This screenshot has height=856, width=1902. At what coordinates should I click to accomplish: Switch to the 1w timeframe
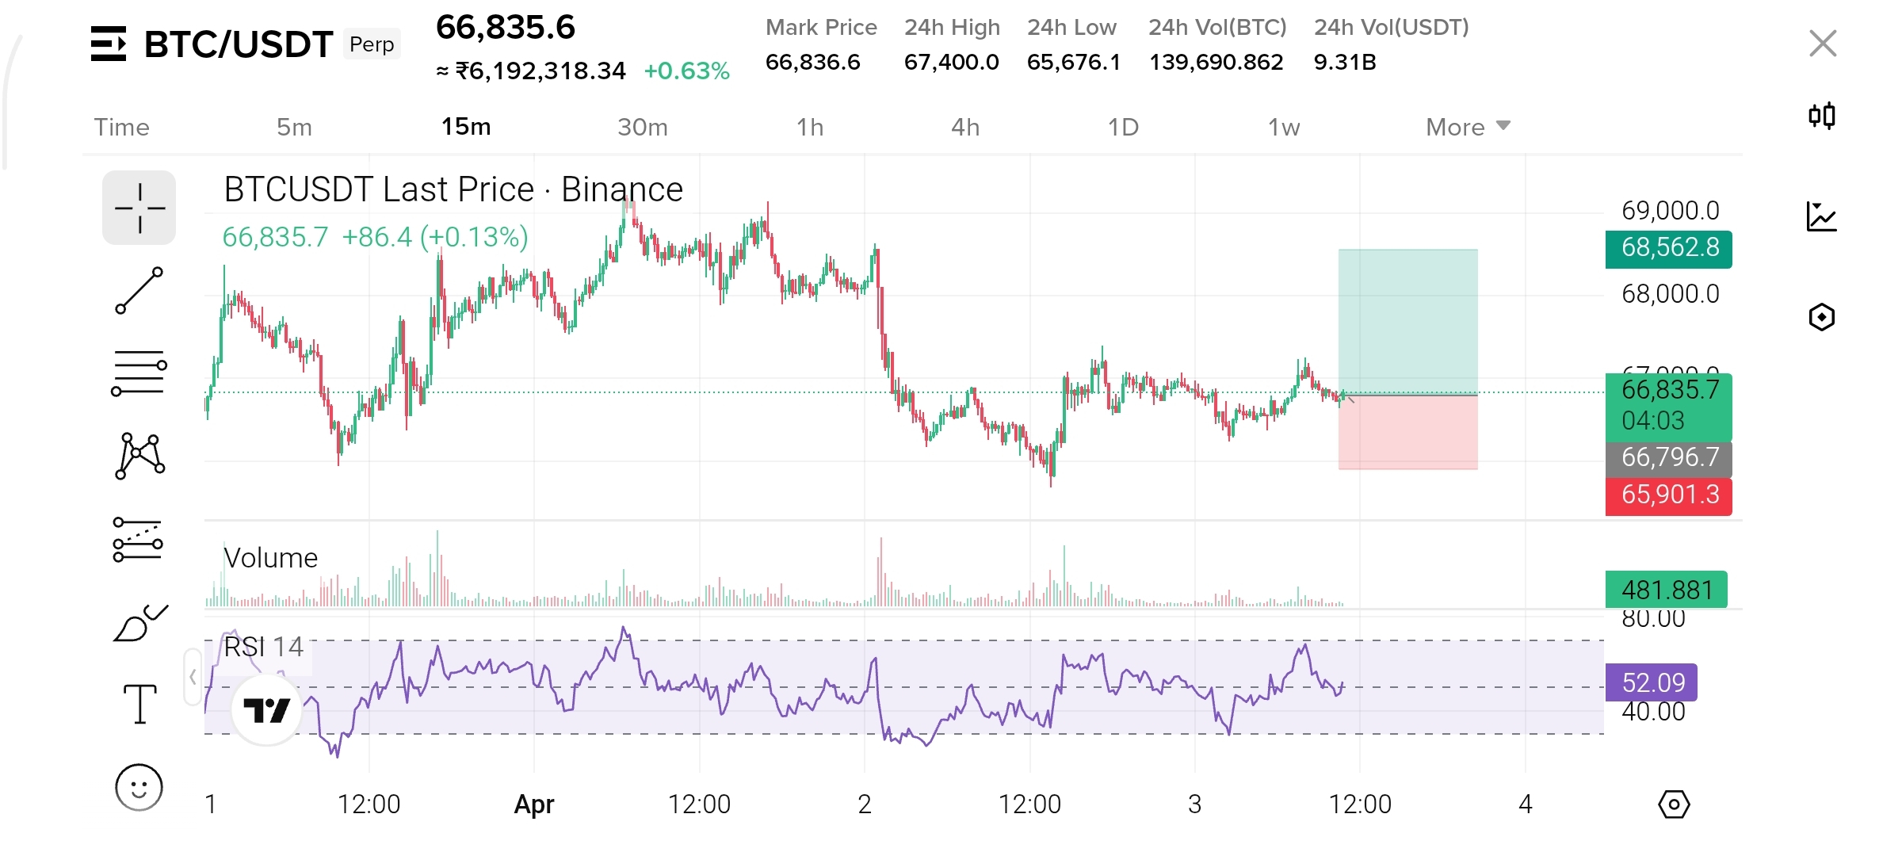pos(1284,127)
